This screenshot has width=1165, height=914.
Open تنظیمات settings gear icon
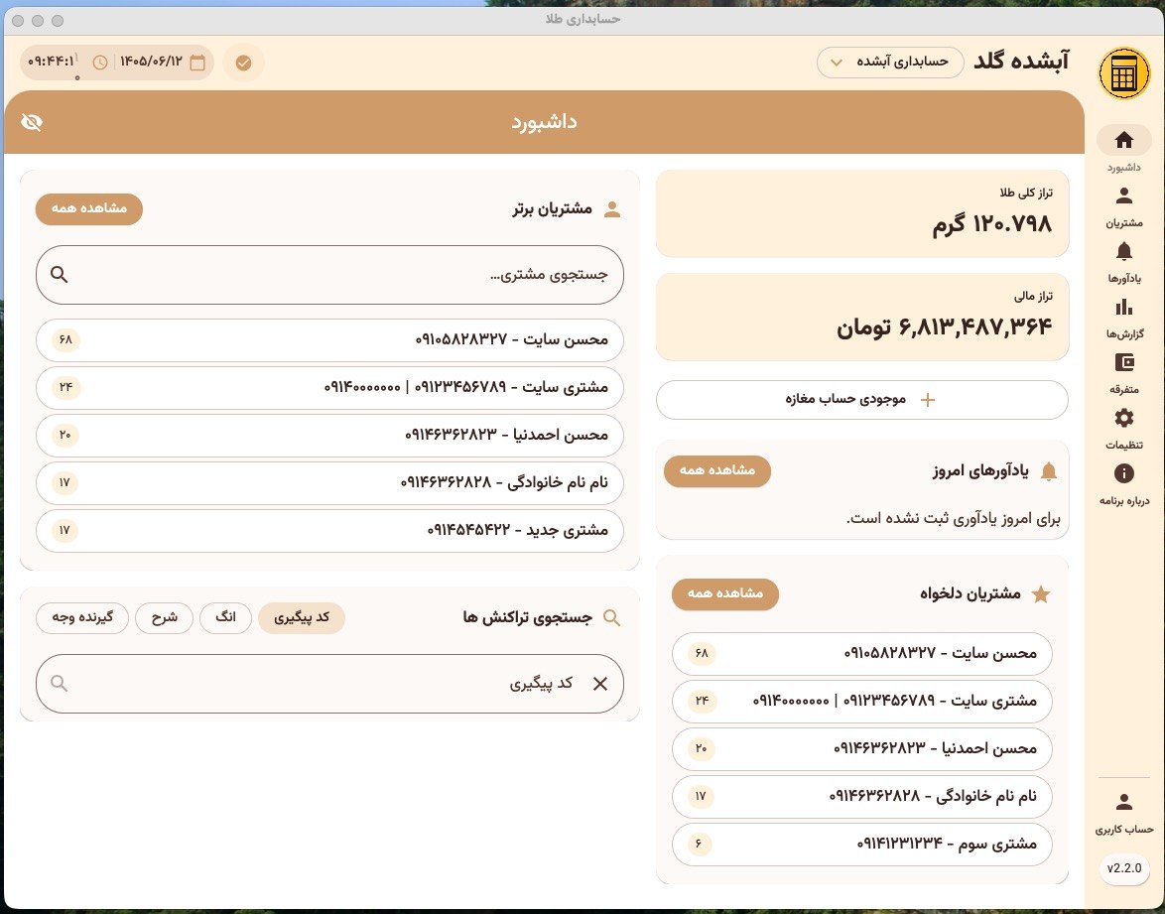click(x=1124, y=419)
